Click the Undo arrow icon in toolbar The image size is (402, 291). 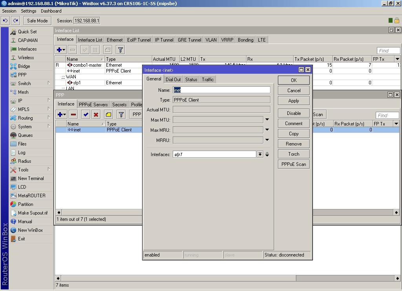(5, 21)
